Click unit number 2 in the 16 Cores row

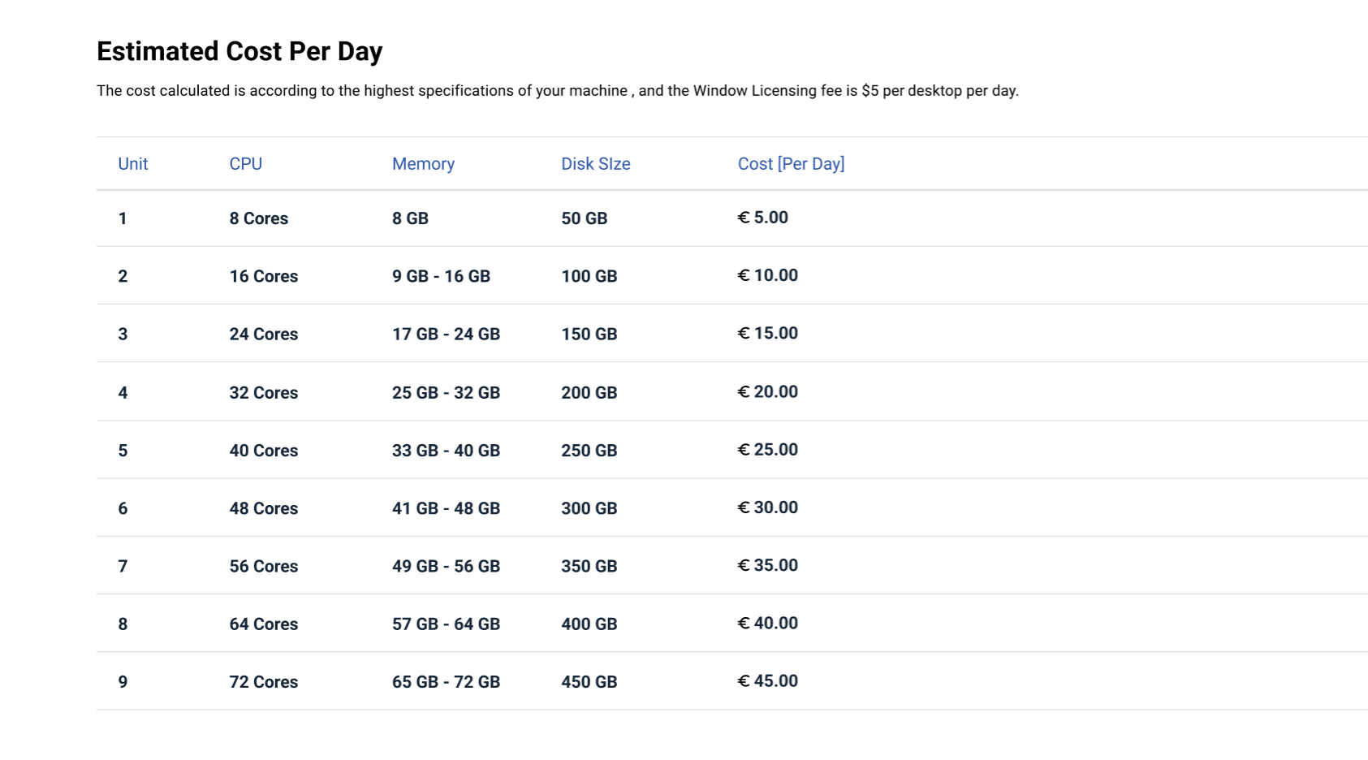(x=123, y=276)
